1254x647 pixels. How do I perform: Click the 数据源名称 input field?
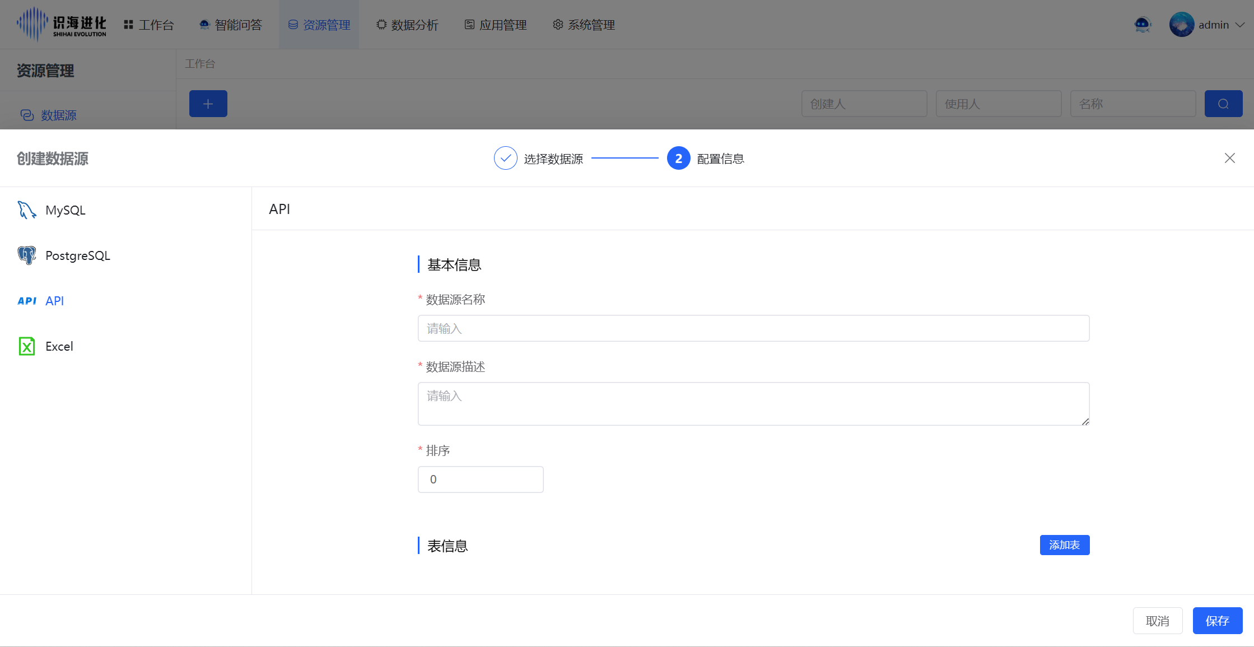pos(754,328)
